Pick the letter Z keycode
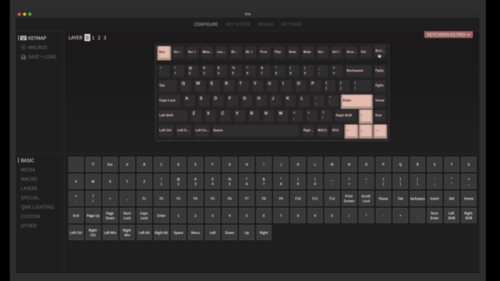500x281 pixels. tap(144, 181)
